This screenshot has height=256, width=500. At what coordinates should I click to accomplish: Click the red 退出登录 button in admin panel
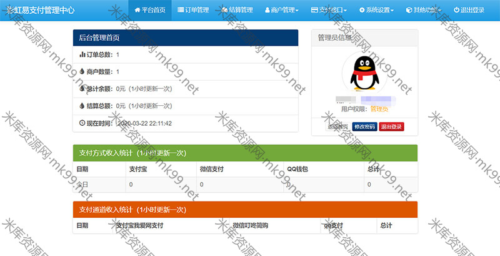391,126
